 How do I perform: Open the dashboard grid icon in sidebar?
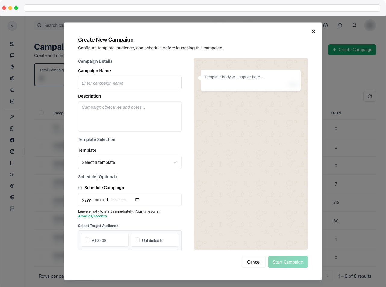[x=12, y=44]
